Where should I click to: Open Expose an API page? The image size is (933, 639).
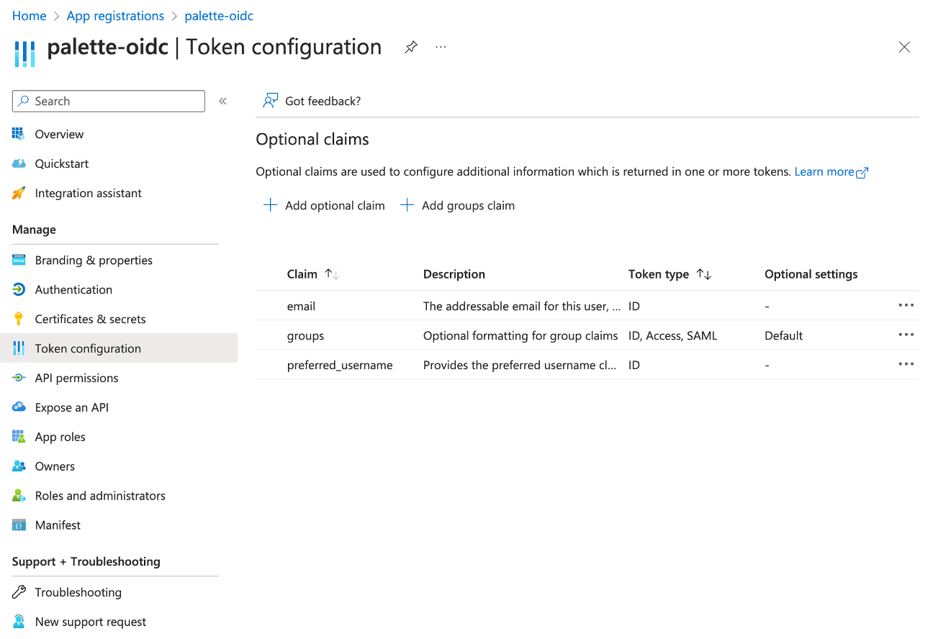(x=71, y=407)
